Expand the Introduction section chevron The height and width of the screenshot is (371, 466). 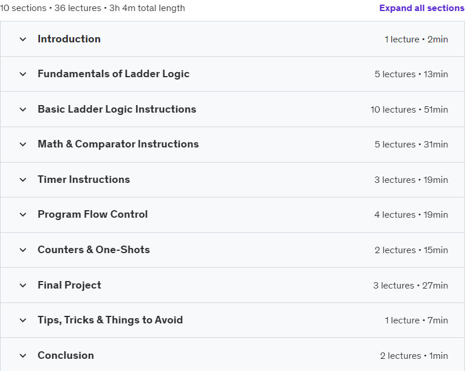[x=23, y=39]
